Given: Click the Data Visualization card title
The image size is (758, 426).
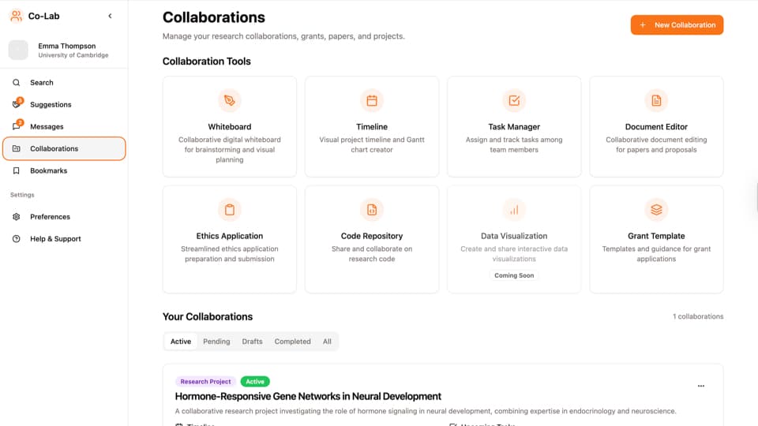Looking at the screenshot, I should point(514,236).
